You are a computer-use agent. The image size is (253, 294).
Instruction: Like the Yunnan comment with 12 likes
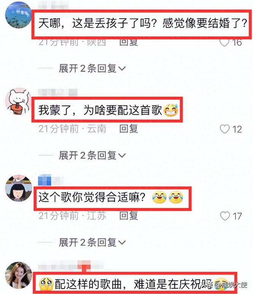[x=224, y=129]
